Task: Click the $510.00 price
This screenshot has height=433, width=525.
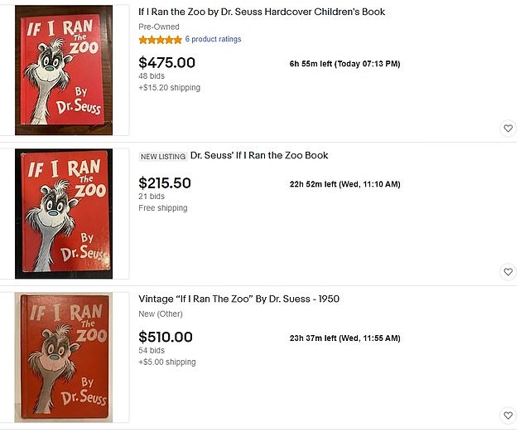Action: (x=166, y=337)
